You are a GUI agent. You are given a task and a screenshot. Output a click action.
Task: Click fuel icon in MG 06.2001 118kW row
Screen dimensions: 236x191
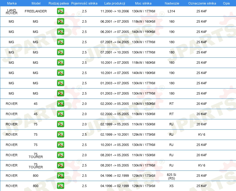tap(60, 21)
